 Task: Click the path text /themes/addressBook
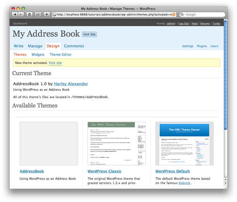[x=90, y=97]
